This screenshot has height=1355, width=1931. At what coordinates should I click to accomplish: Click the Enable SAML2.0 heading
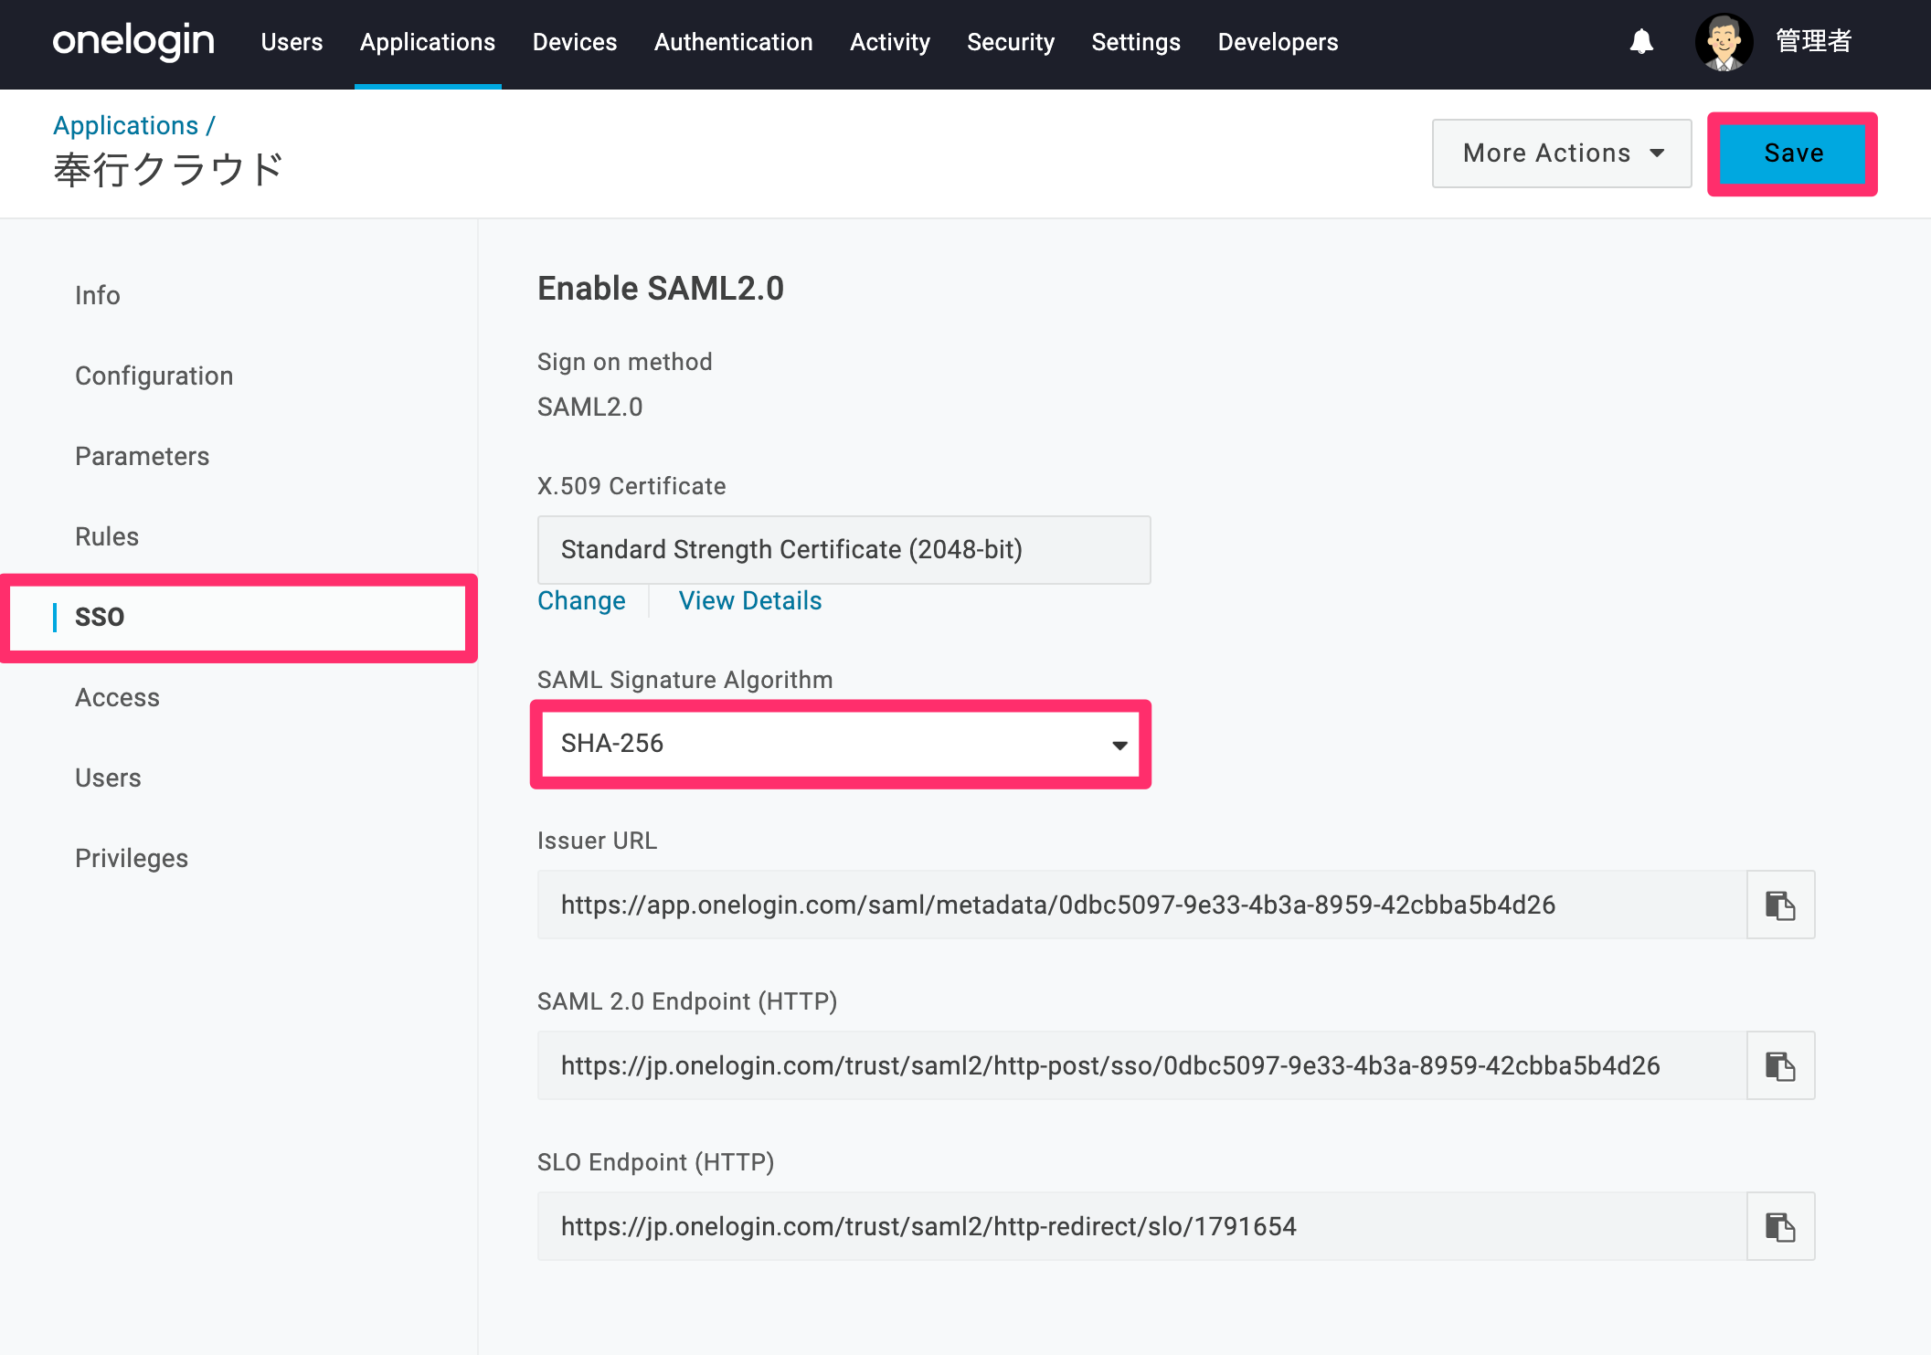point(660,289)
